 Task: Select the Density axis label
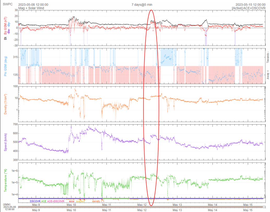click(6, 104)
